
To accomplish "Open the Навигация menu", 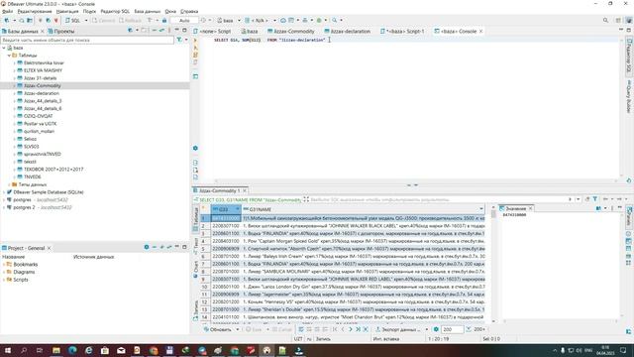I will click(67, 11).
